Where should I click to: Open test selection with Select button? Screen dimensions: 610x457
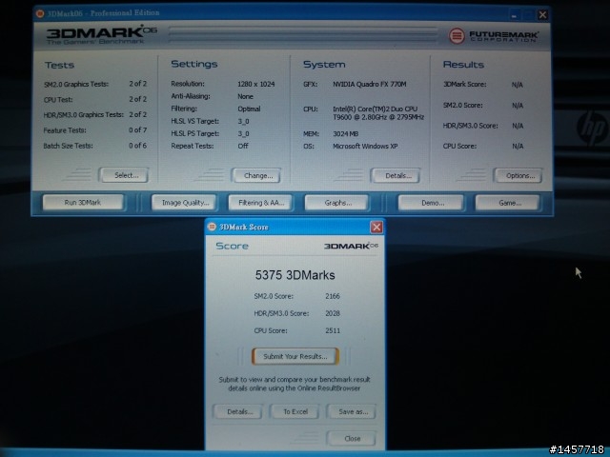(x=125, y=175)
